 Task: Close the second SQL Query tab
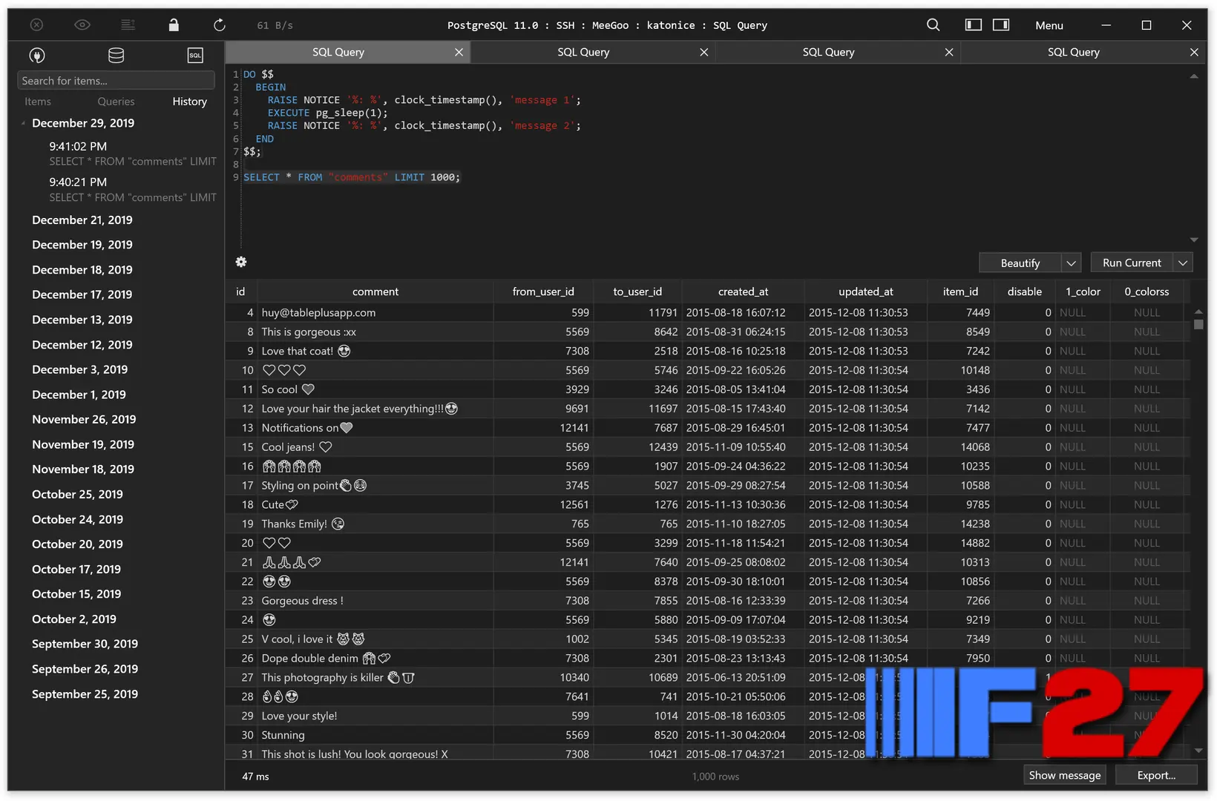point(703,52)
